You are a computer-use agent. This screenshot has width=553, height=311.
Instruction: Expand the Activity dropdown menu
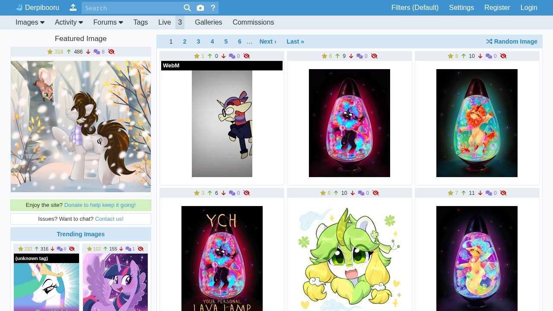click(x=69, y=22)
